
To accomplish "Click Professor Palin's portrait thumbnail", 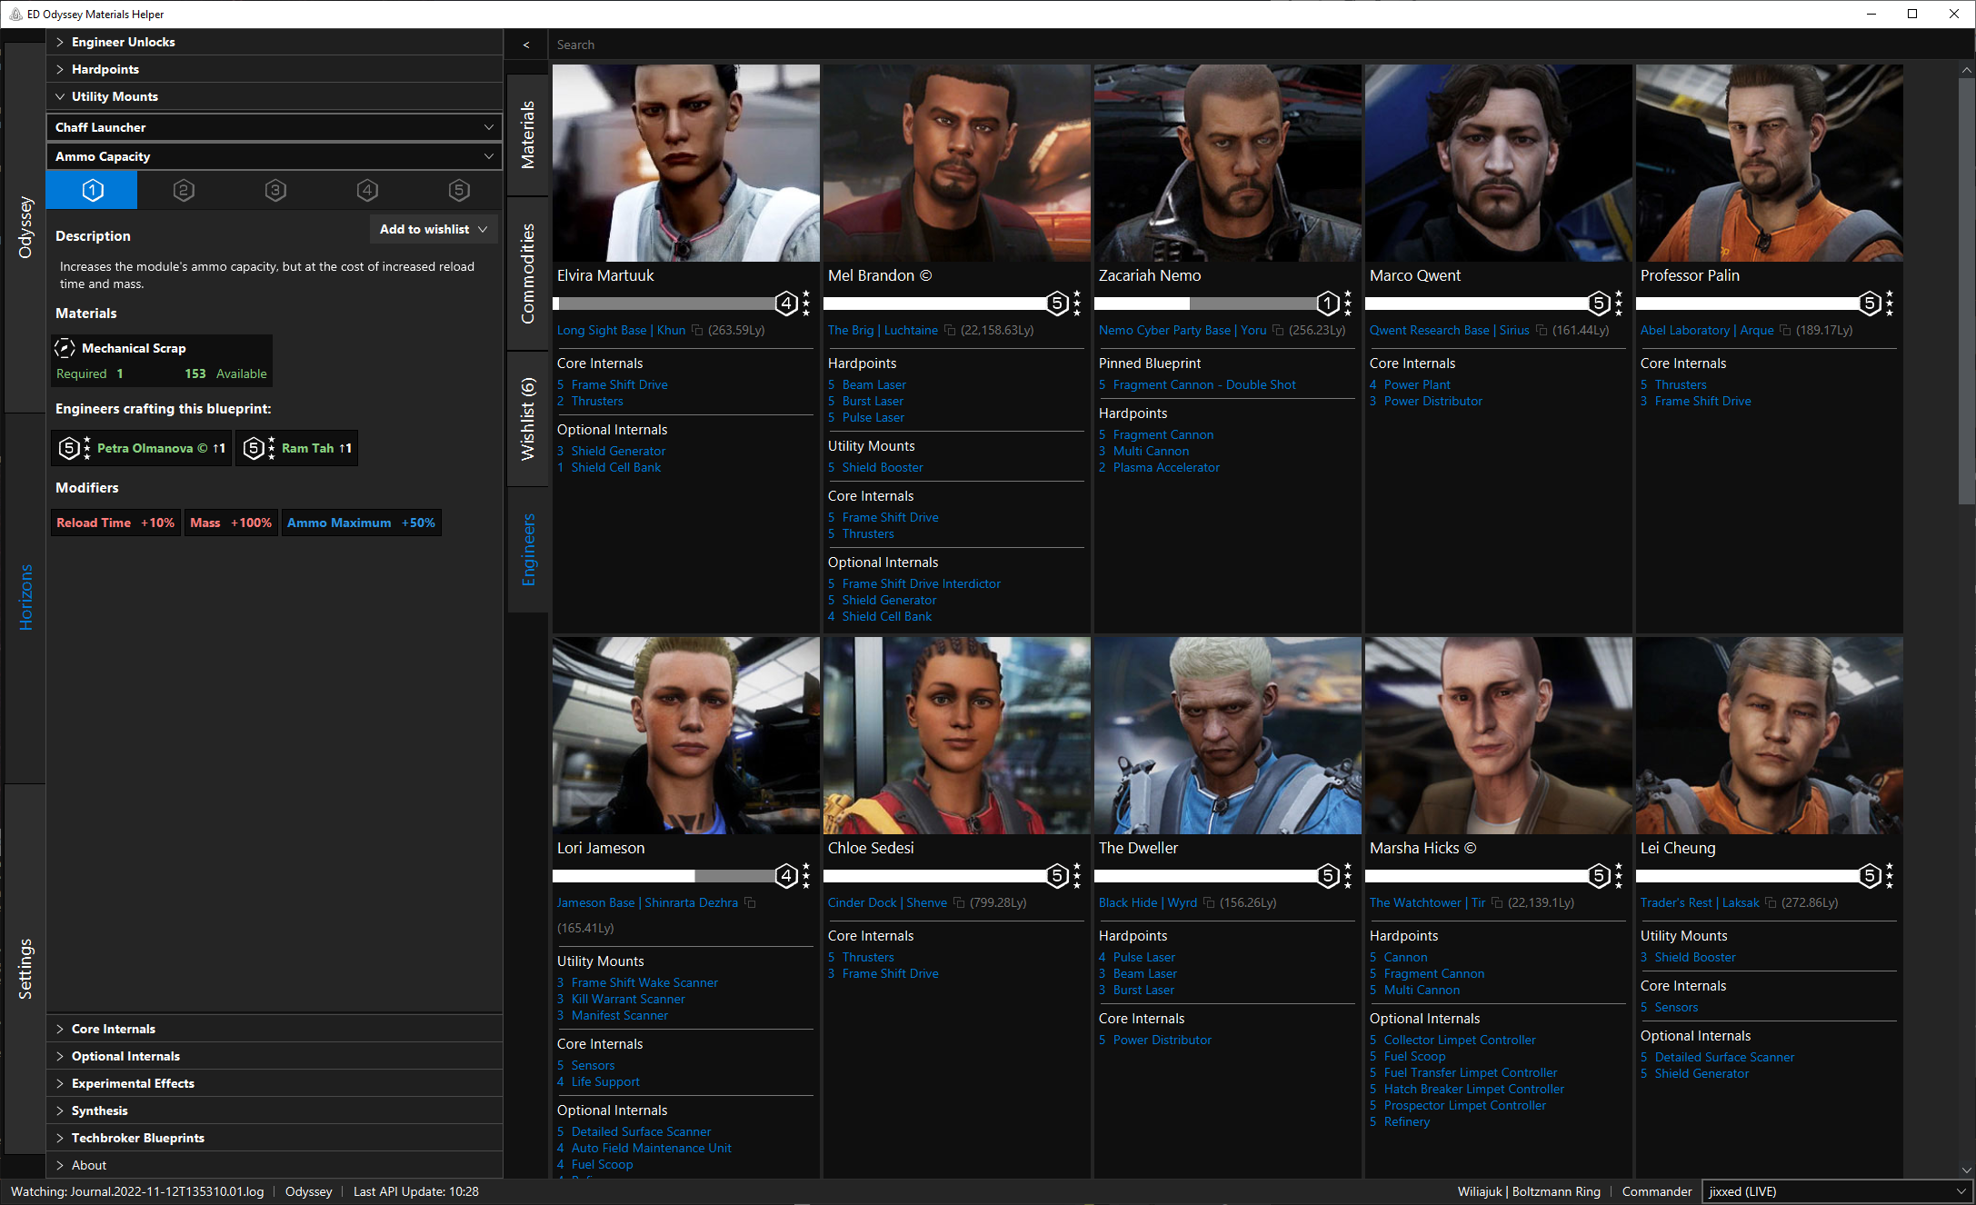I will pyautogui.click(x=1769, y=163).
